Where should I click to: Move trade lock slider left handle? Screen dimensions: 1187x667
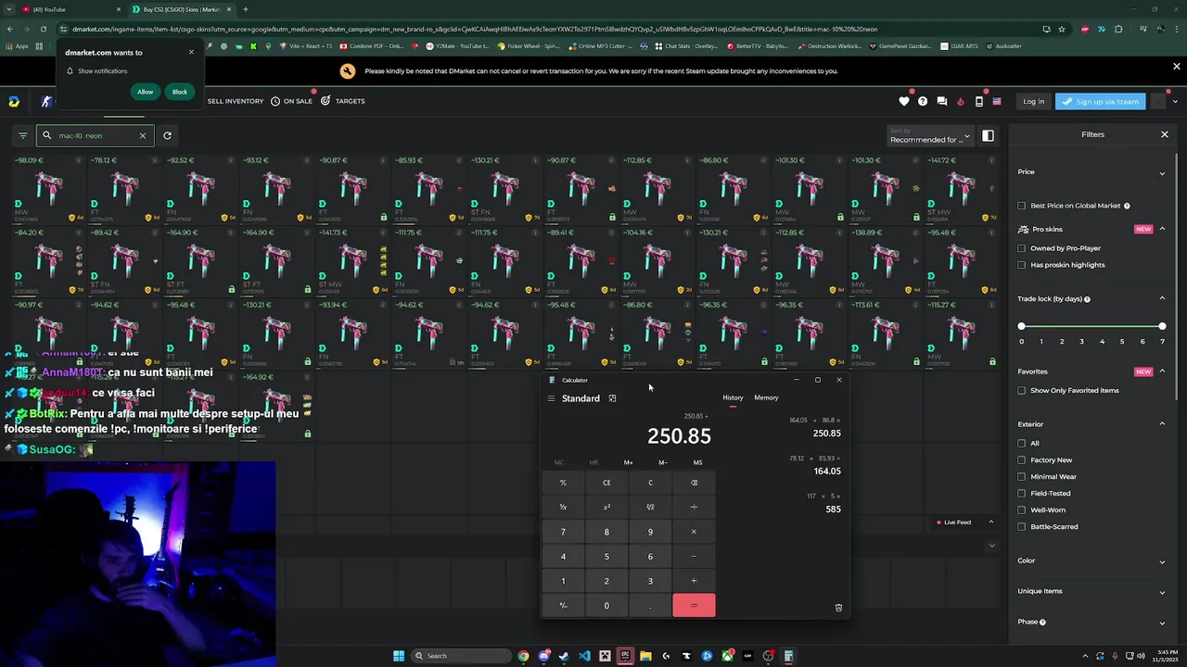click(1022, 326)
